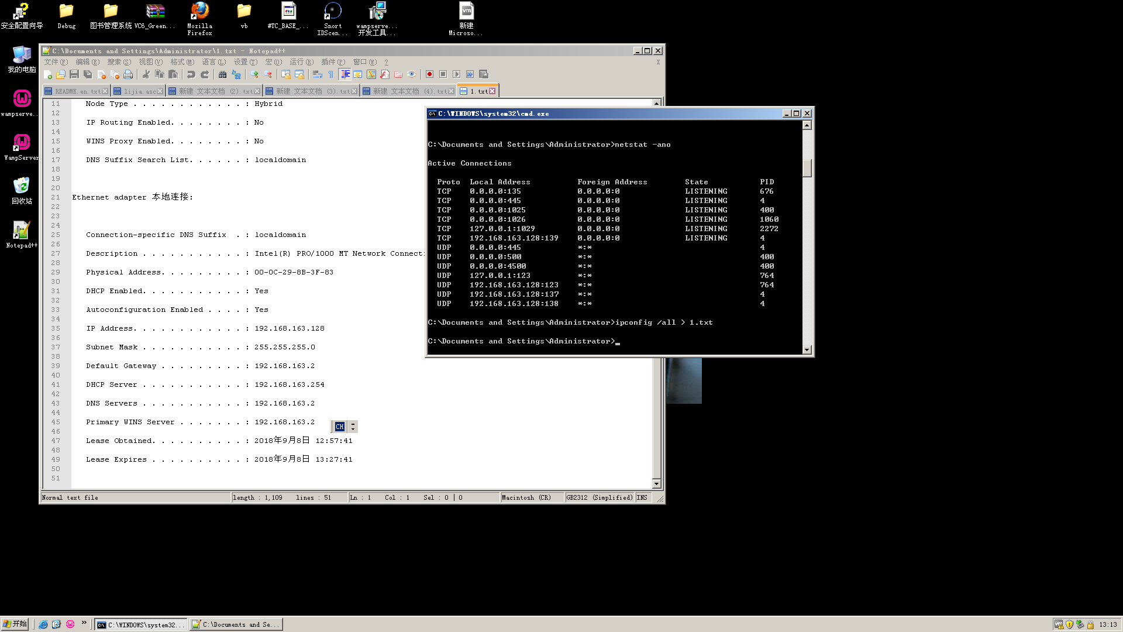Toggle show all characters pilcrow button

pos(330,74)
